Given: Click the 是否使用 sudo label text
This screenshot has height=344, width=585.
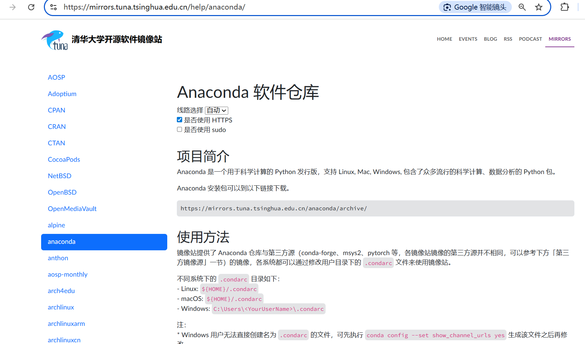Looking at the screenshot, I should pyautogui.click(x=205, y=130).
